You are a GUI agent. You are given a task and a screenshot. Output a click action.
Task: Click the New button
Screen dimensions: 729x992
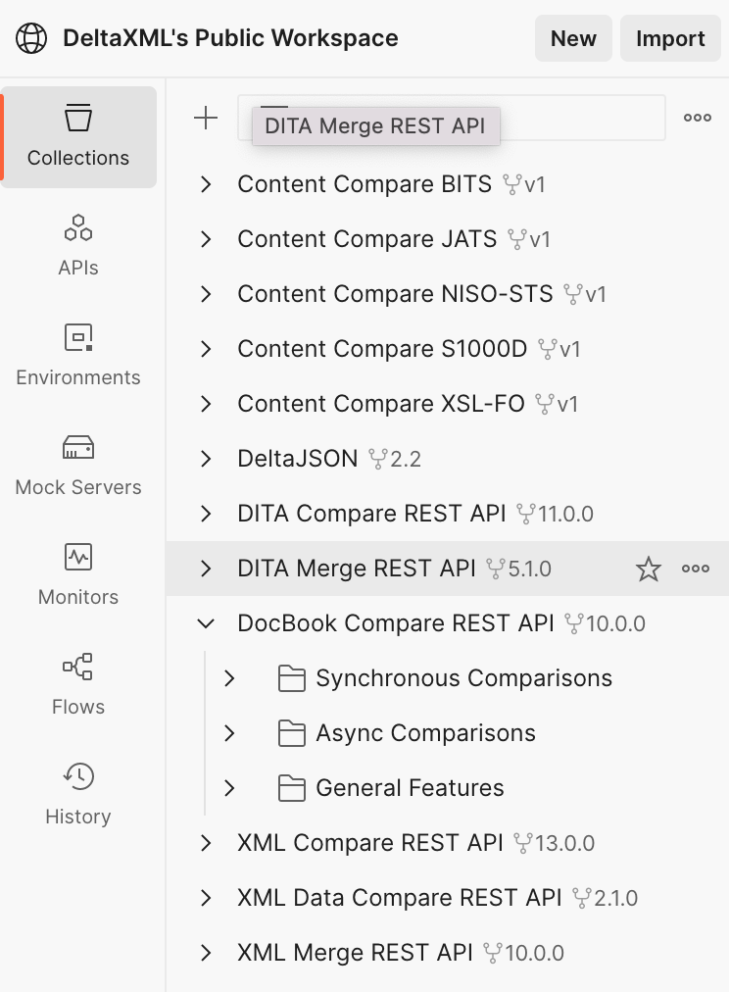[573, 39]
